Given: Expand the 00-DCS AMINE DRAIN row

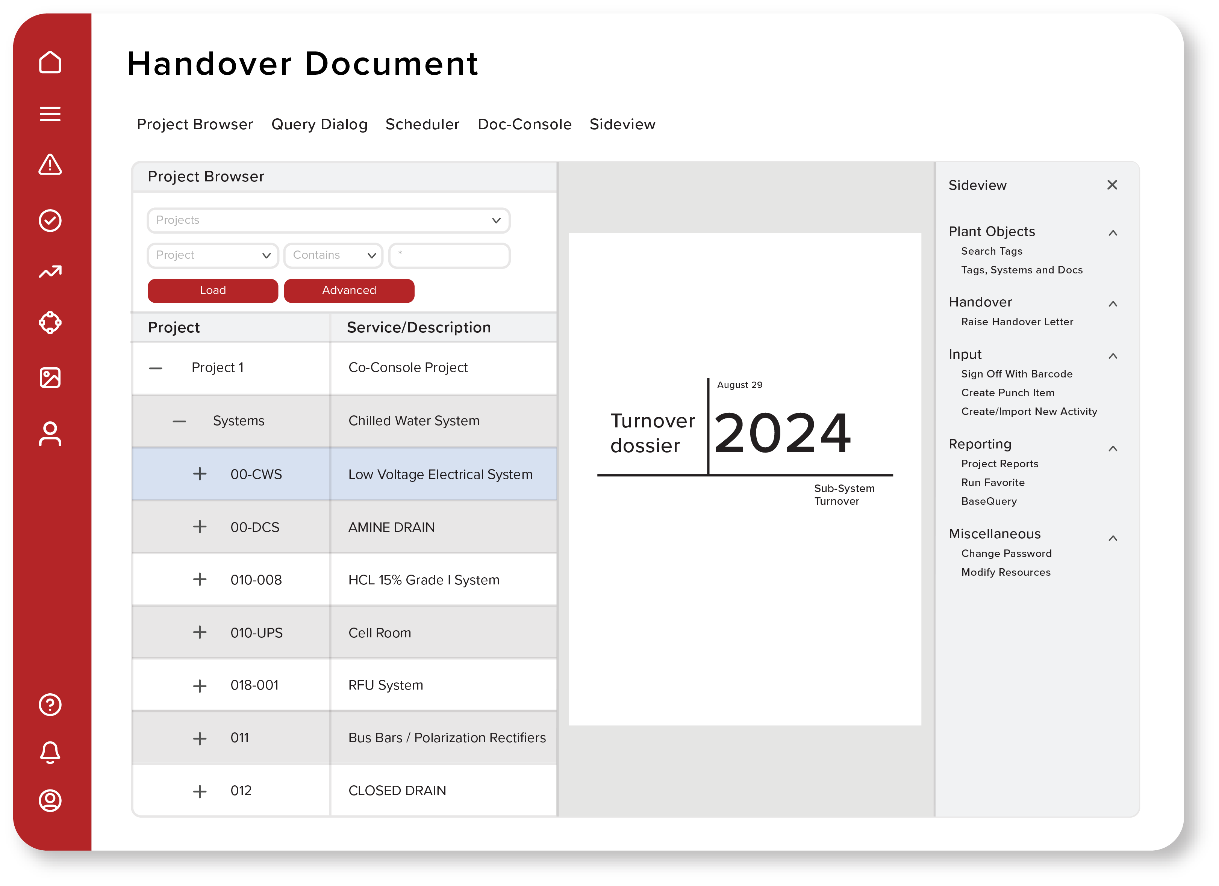Looking at the screenshot, I should point(200,527).
